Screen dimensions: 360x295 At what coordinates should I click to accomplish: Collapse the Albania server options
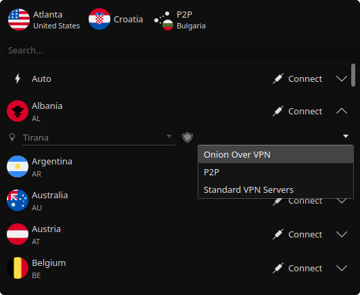tap(342, 112)
